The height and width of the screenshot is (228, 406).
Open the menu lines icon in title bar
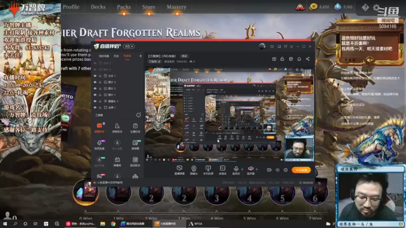click(x=291, y=47)
